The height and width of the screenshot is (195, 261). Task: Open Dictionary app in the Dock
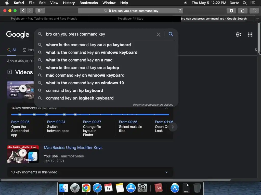(159, 188)
